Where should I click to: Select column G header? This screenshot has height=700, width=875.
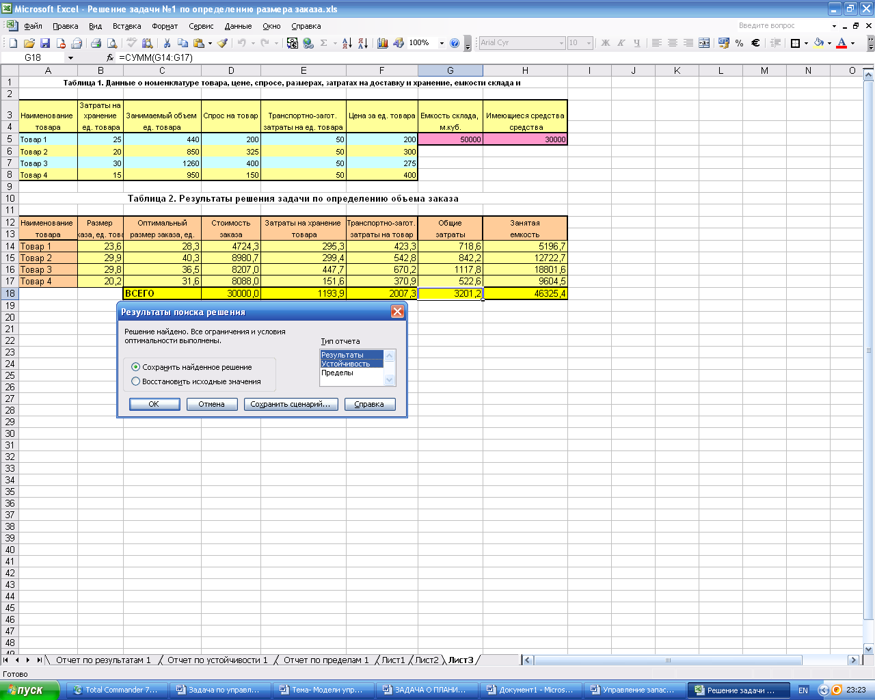point(450,70)
